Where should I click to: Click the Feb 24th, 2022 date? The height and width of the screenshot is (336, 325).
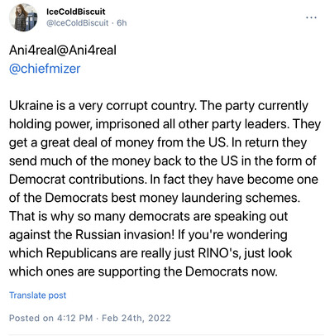click(136, 318)
